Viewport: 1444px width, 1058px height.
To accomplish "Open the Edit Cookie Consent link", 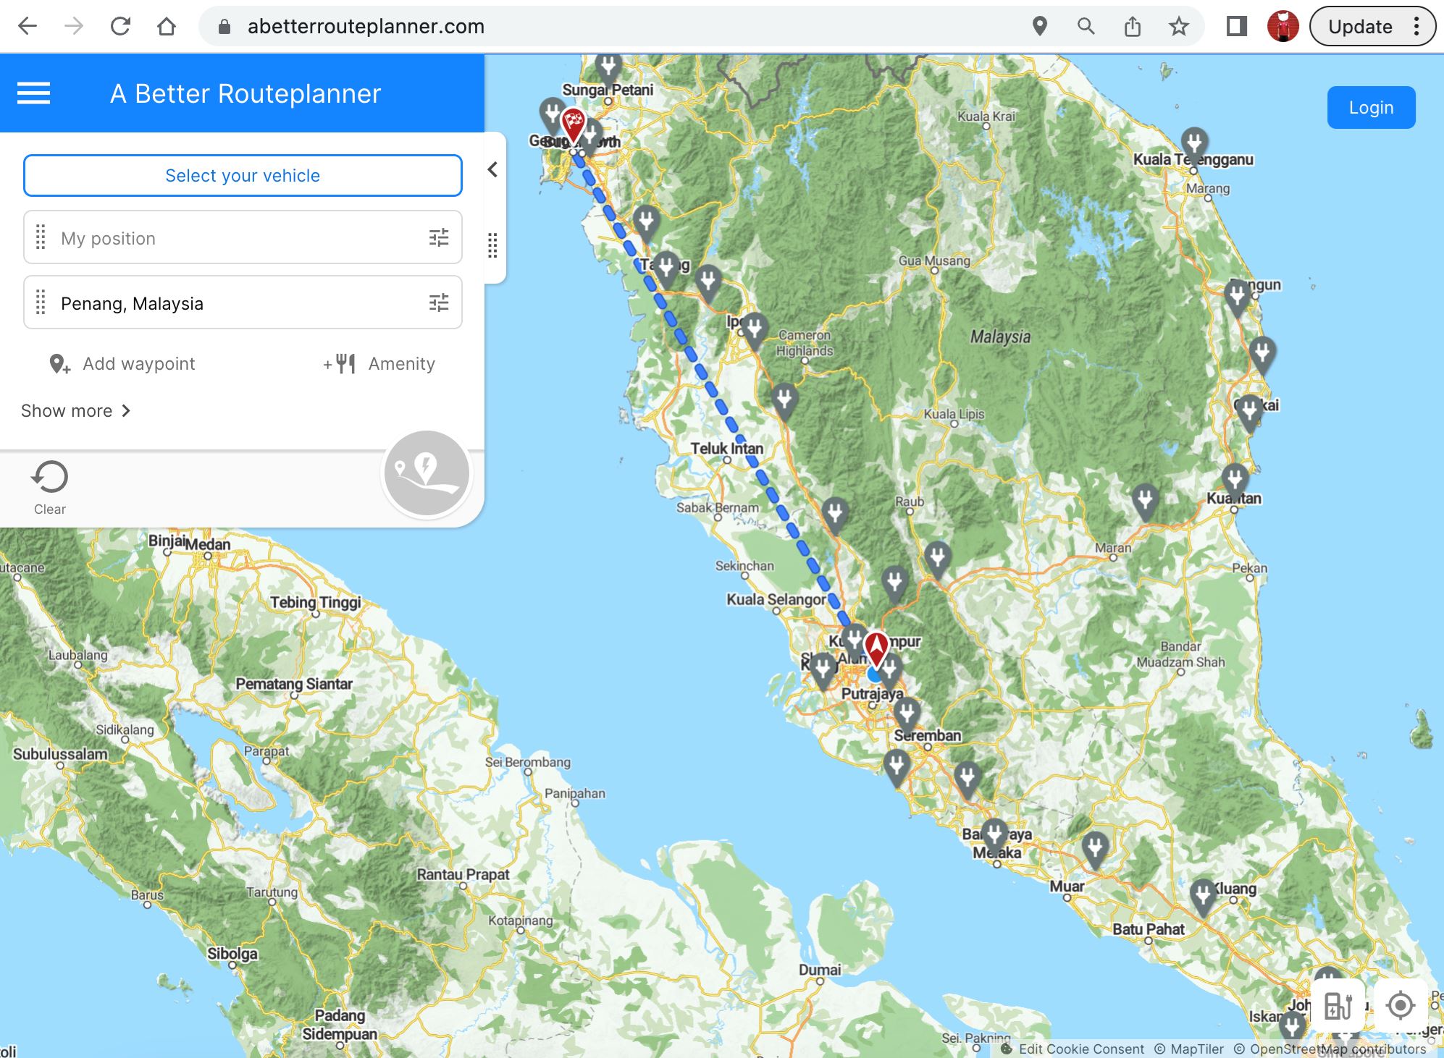I will point(1081,1049).
